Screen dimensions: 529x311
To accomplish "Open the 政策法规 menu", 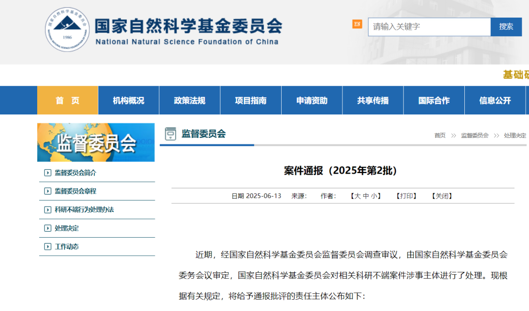I will pyautogui.click(x=190, y=100).
